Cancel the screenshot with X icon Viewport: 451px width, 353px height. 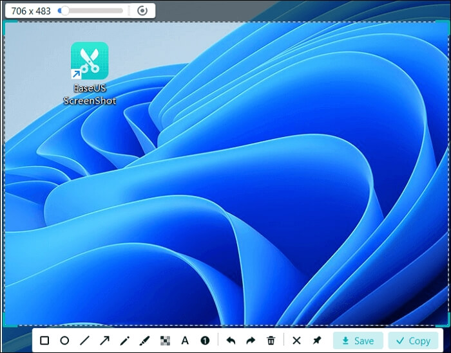pyautogui.click(x=296, y=341)
